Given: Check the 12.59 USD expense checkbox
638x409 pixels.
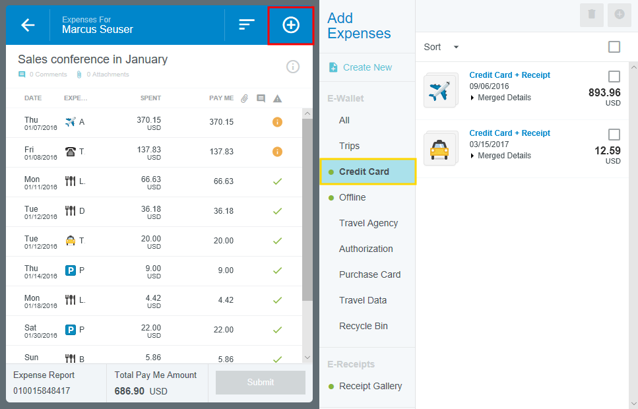Looking at the screenshot, I should 614,135.
